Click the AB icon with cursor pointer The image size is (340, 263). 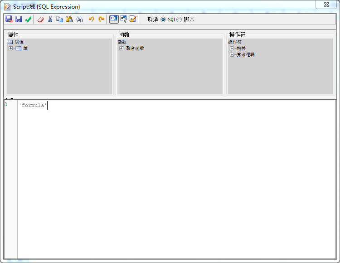click(x=123, y=19)
